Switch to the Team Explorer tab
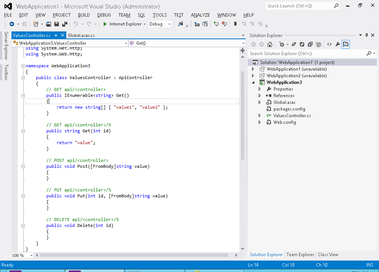379x272 pixels. point(300,254)
